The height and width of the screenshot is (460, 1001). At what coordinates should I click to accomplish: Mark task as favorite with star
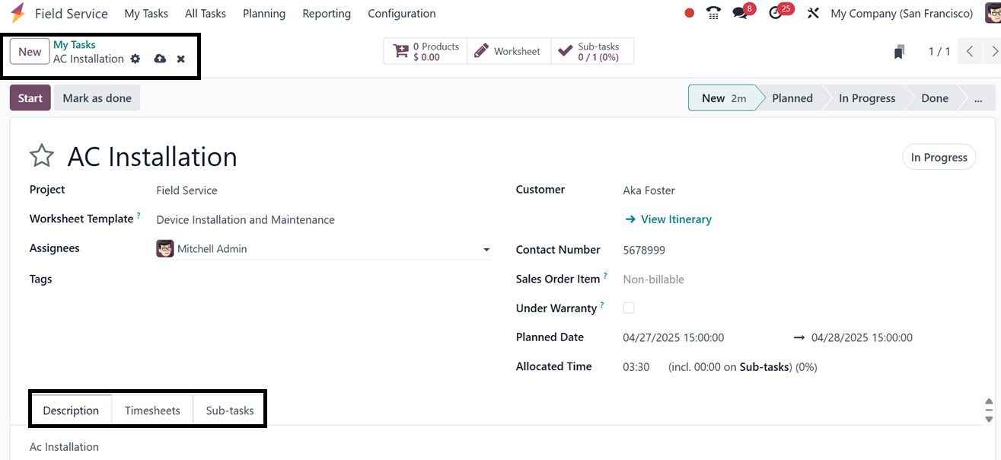42,157
